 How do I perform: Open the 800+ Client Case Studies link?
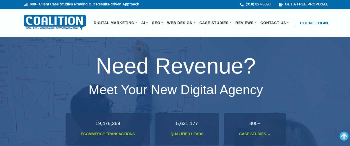51,4
